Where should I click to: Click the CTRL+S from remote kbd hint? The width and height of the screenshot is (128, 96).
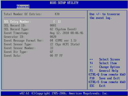107,82
